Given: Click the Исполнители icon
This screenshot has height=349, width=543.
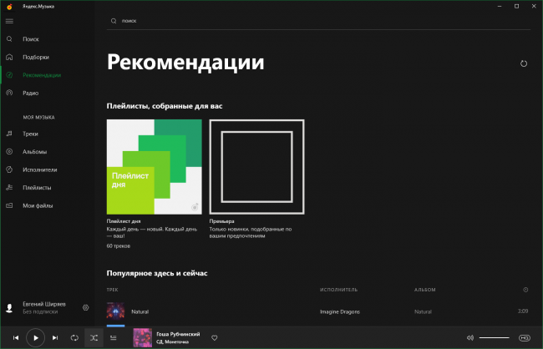Looking at the screenshot, I should point(9,169).
